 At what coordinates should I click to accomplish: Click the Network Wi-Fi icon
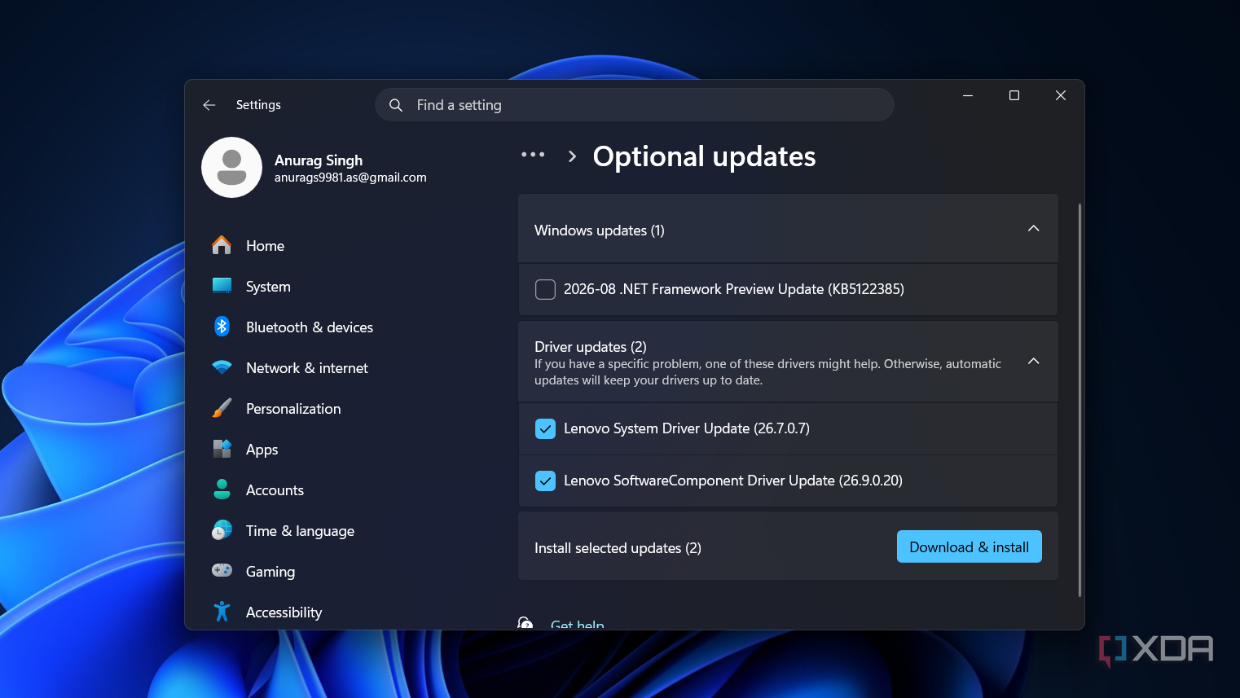pos(222,367)
